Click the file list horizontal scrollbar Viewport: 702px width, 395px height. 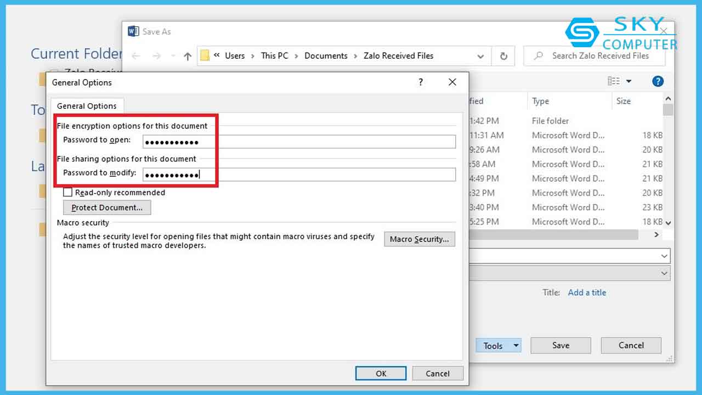point(554,234)
